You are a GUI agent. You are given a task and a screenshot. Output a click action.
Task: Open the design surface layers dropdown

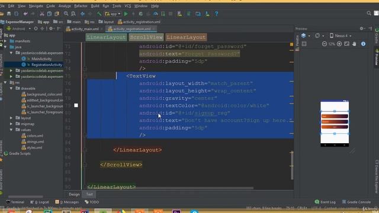coord(306,35)
